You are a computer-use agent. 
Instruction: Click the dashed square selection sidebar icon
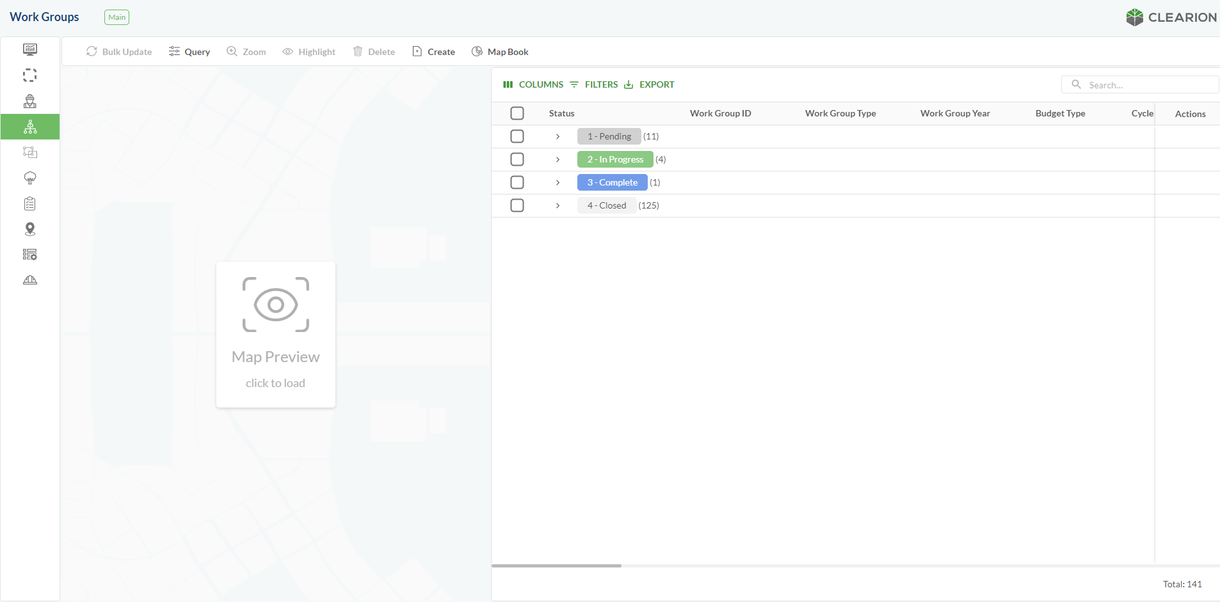click(30, 75)
